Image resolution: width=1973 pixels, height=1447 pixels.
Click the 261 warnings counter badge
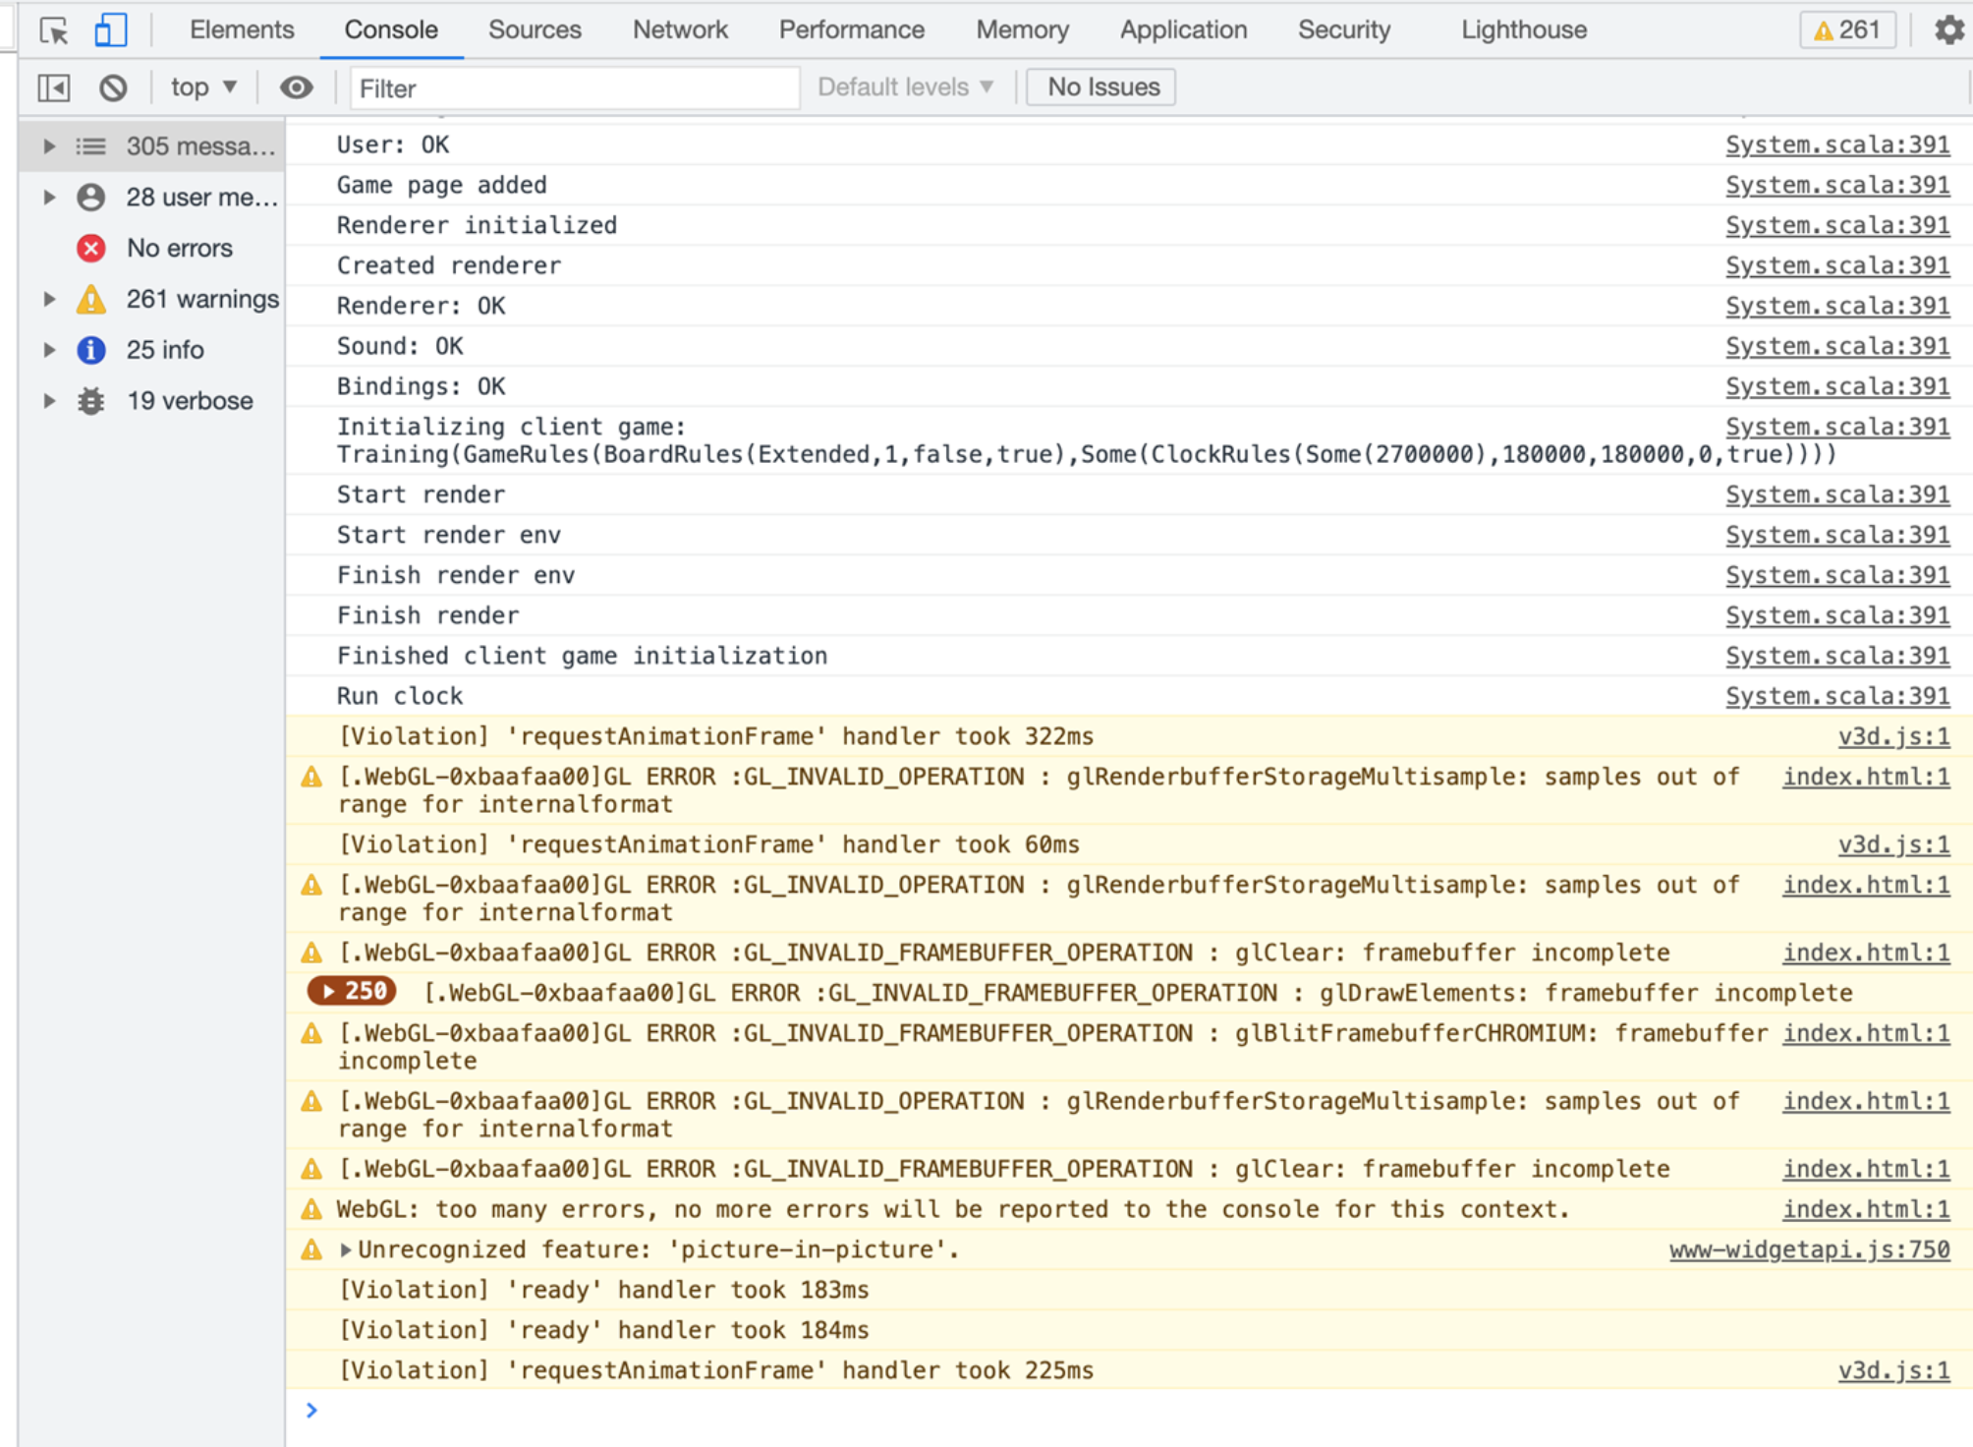1847,30
